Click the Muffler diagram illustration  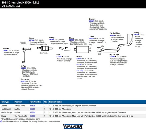(83, 49)
